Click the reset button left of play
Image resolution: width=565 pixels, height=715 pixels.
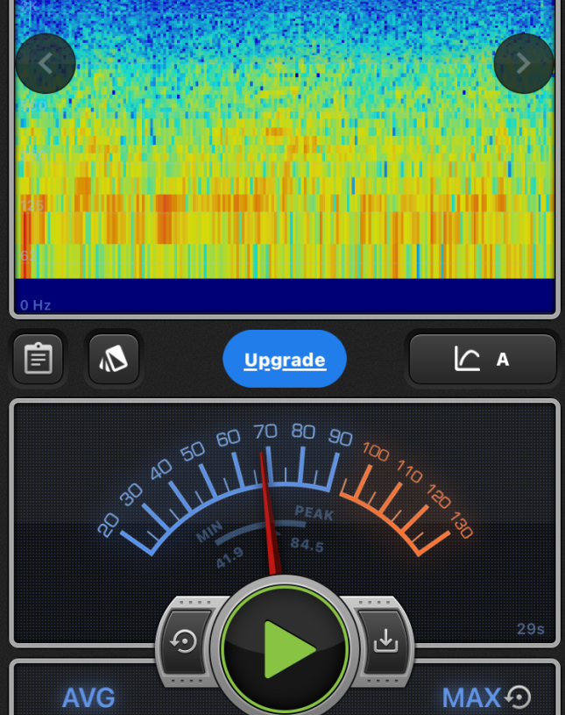(x=184, y=643)
